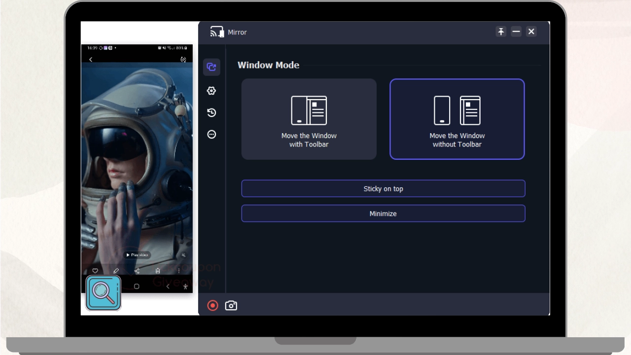
Task: Tap the heart favorite icon on phone
Action: 95,271
